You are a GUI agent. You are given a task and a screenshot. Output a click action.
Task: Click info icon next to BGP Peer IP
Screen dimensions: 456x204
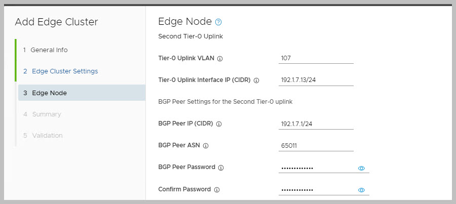click(219, 124)
